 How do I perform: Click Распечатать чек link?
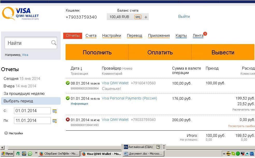point(244,110)
